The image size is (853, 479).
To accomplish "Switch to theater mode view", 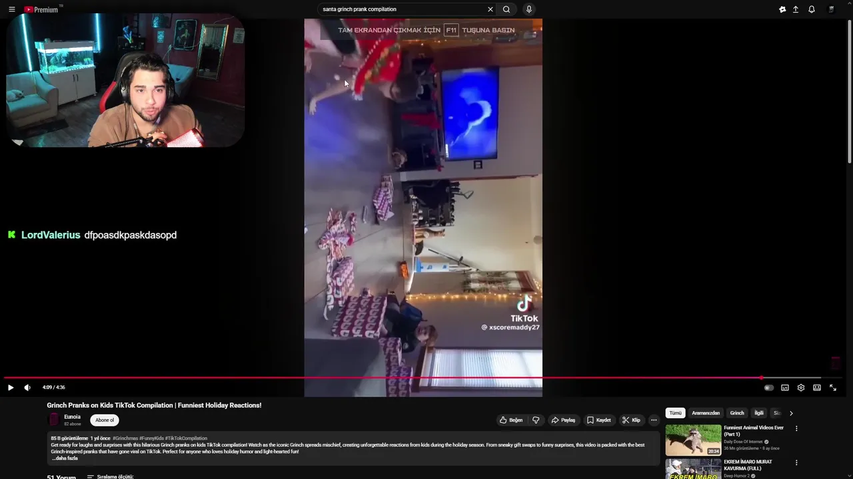I will [817, 387].
